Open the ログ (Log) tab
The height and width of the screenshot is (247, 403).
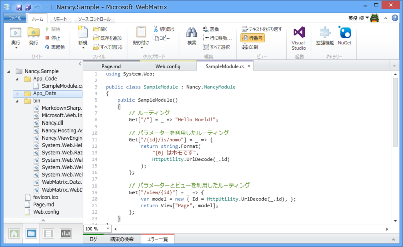point(93,239)
